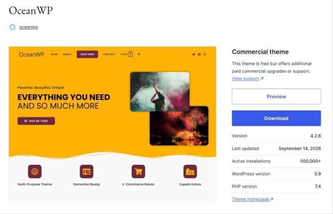Image resolution: width=333 pixels, height=214 pixels.
Task: Select ABOUT in the theme menu
Action: [67, 54]
